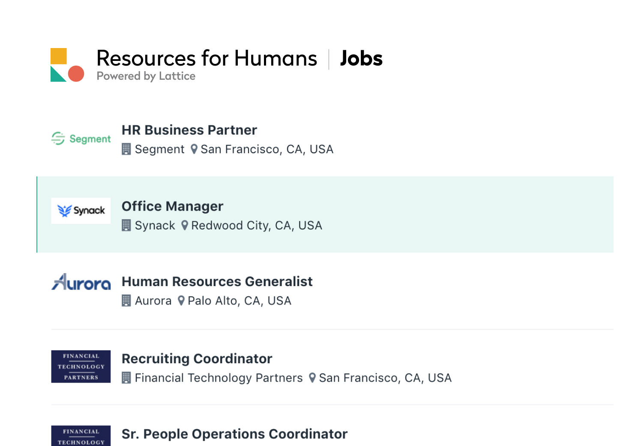Open Human Resources Generalist job

tap(217, 281)
